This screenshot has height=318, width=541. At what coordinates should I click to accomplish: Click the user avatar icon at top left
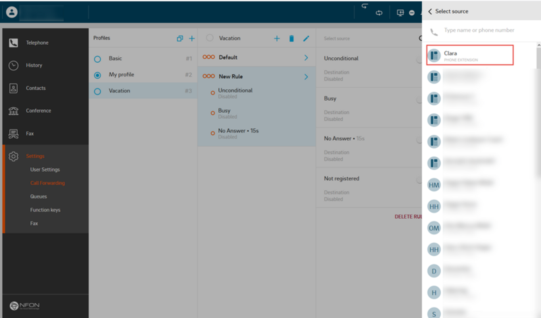point(12,12)
